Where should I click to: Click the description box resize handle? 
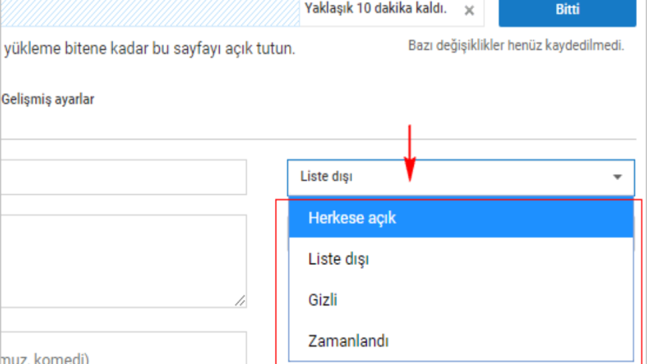click(x=240, y=301)
